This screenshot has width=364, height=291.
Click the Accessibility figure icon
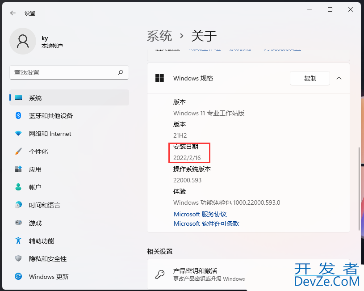[x=18, y=240]
